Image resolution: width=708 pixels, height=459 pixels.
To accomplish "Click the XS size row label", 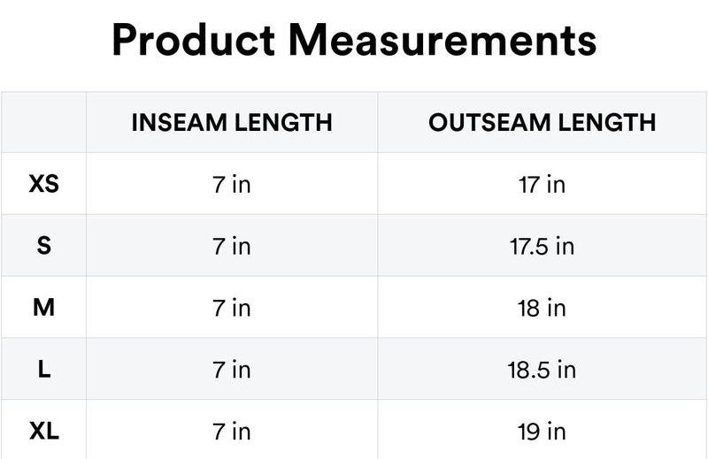I will 44,184.
